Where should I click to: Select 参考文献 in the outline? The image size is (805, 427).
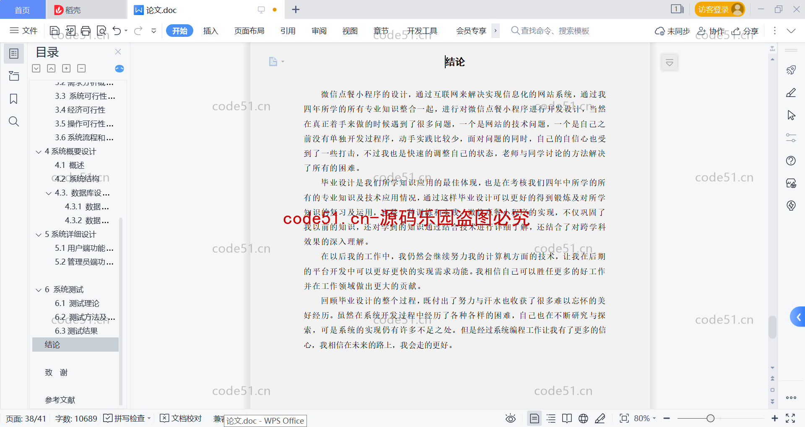point(60,400)
